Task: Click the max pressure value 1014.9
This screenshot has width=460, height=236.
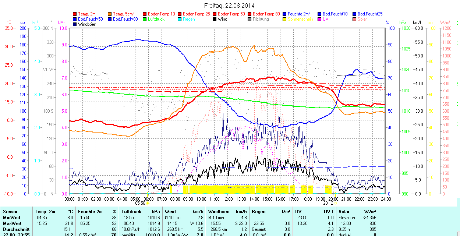Action: coord(153,223)
